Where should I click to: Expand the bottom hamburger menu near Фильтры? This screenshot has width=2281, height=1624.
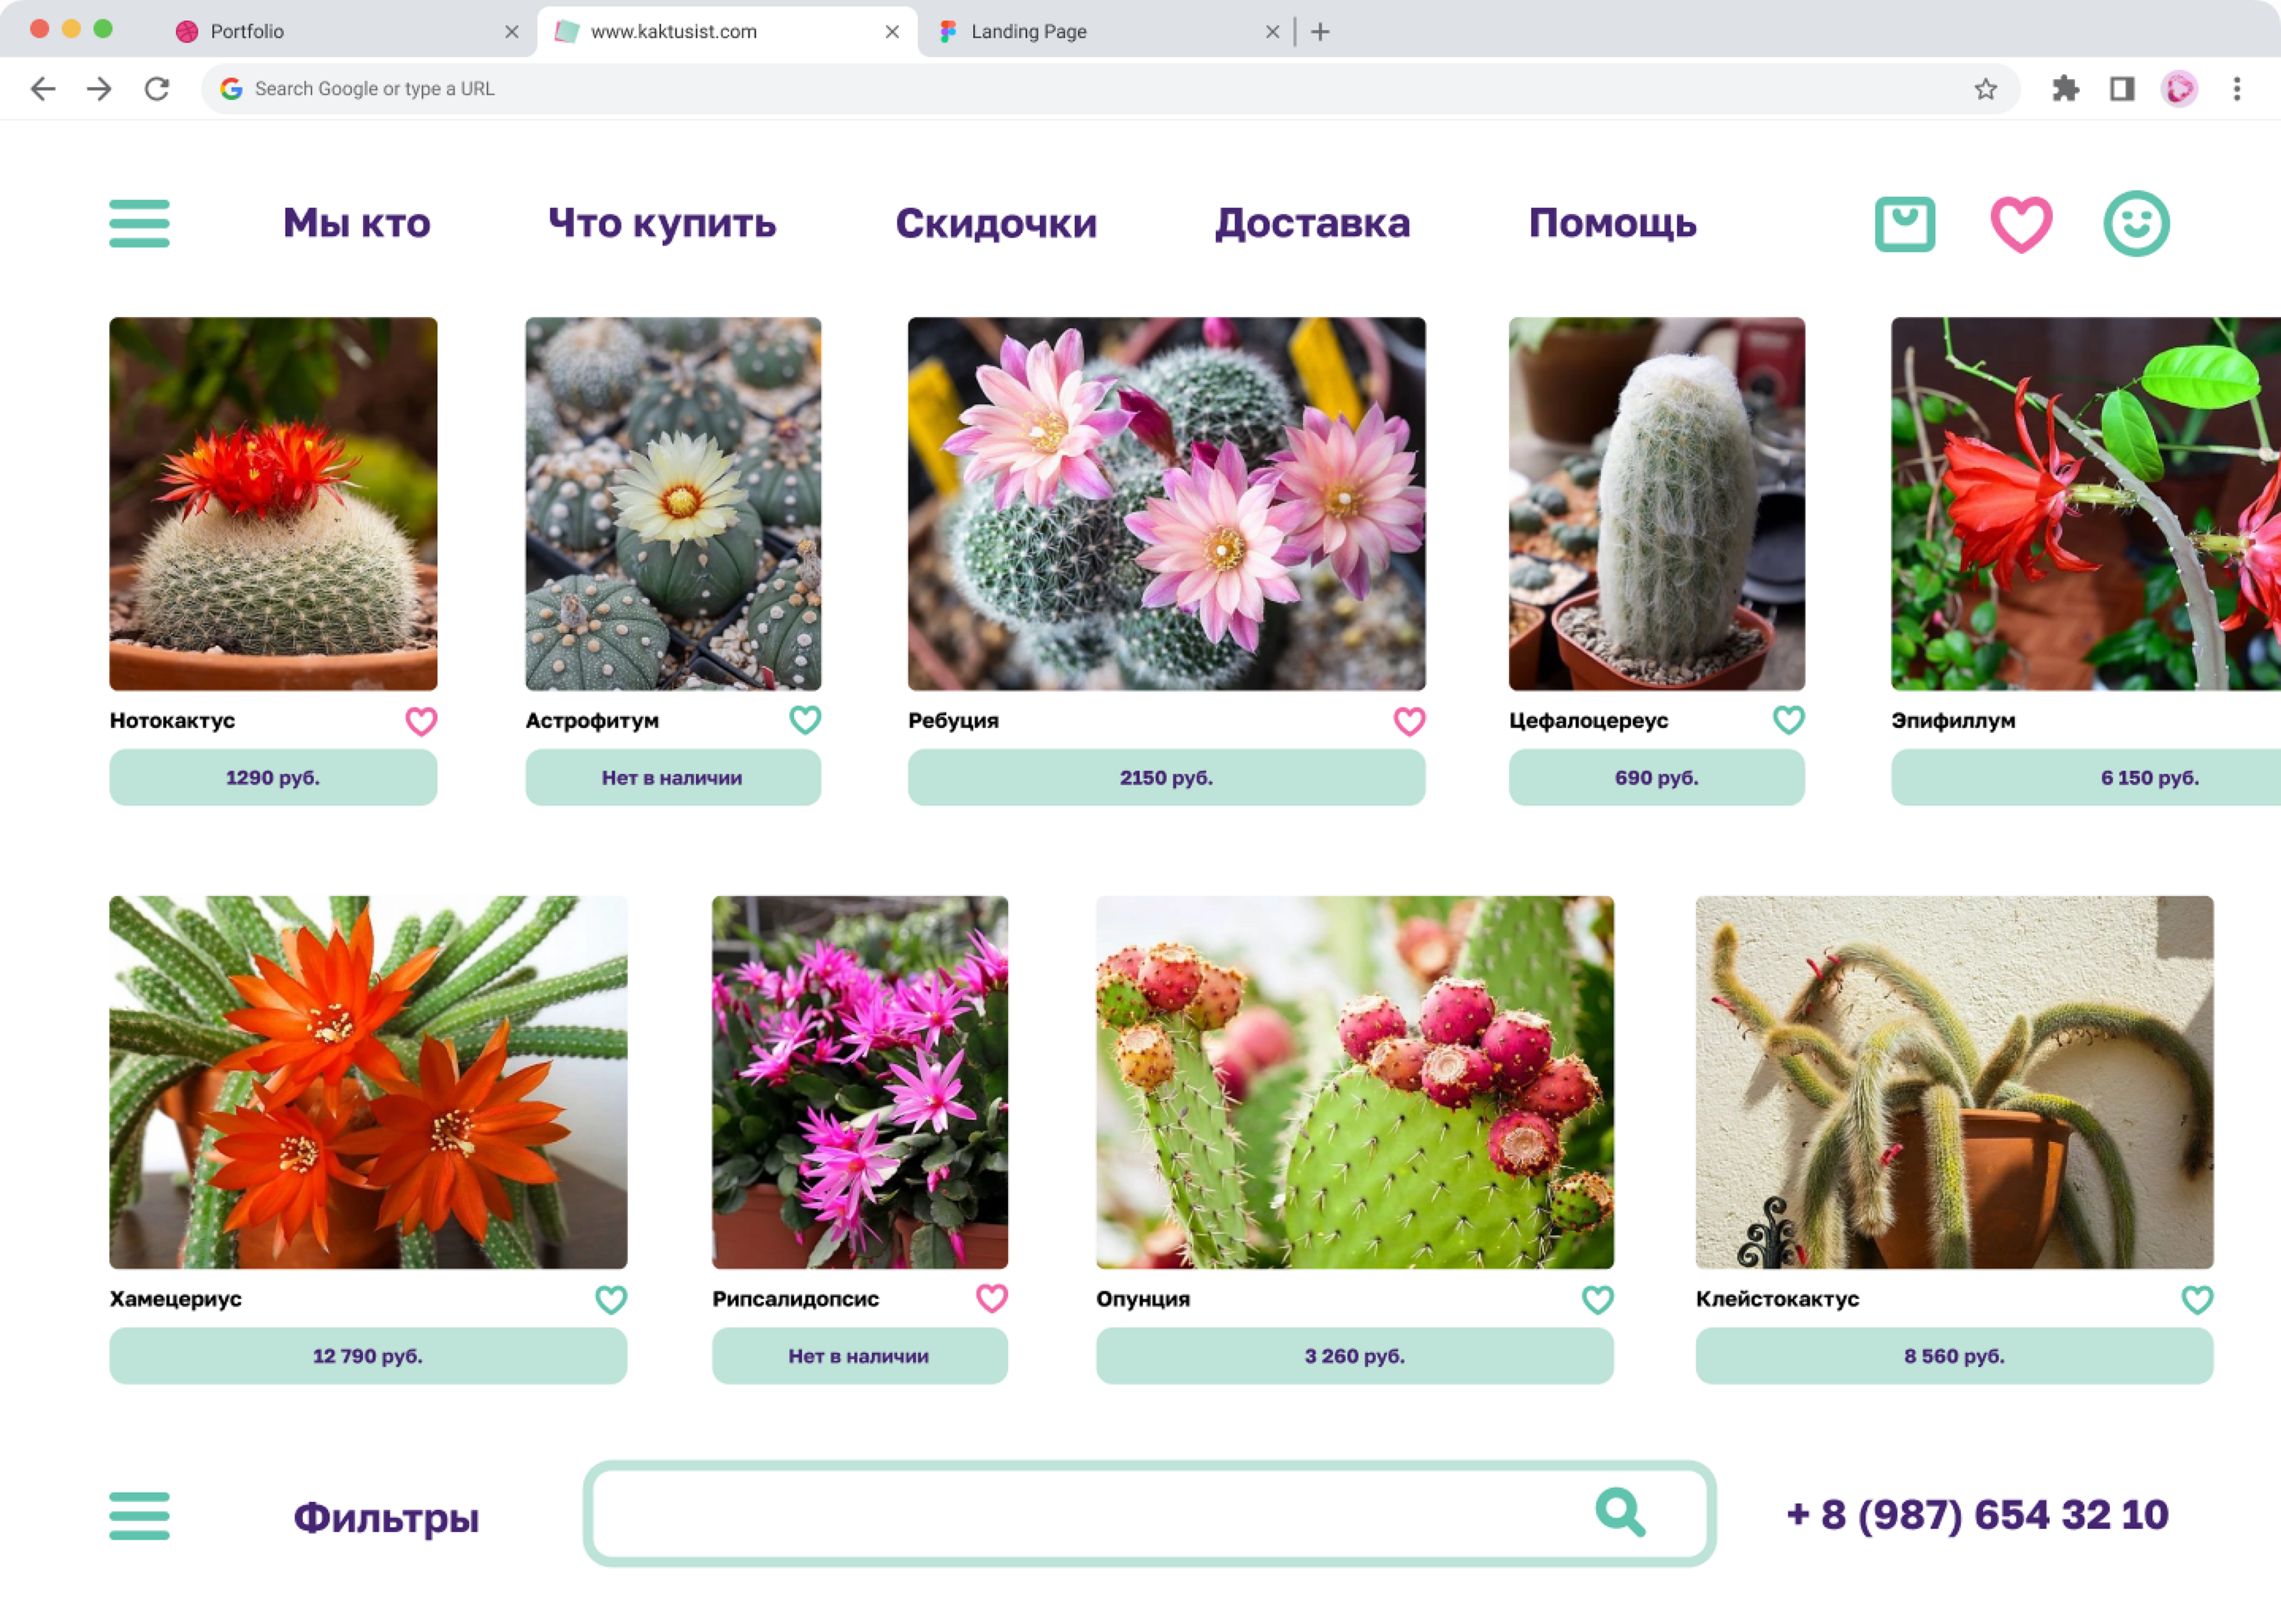(x=139, y=1515)
